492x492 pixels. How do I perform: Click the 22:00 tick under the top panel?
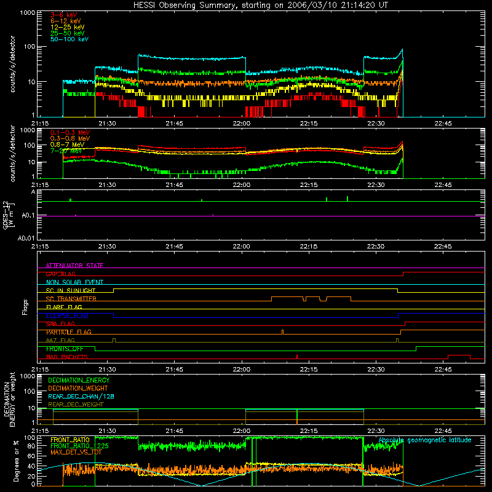pyautogui.click(x=242, y=124)
